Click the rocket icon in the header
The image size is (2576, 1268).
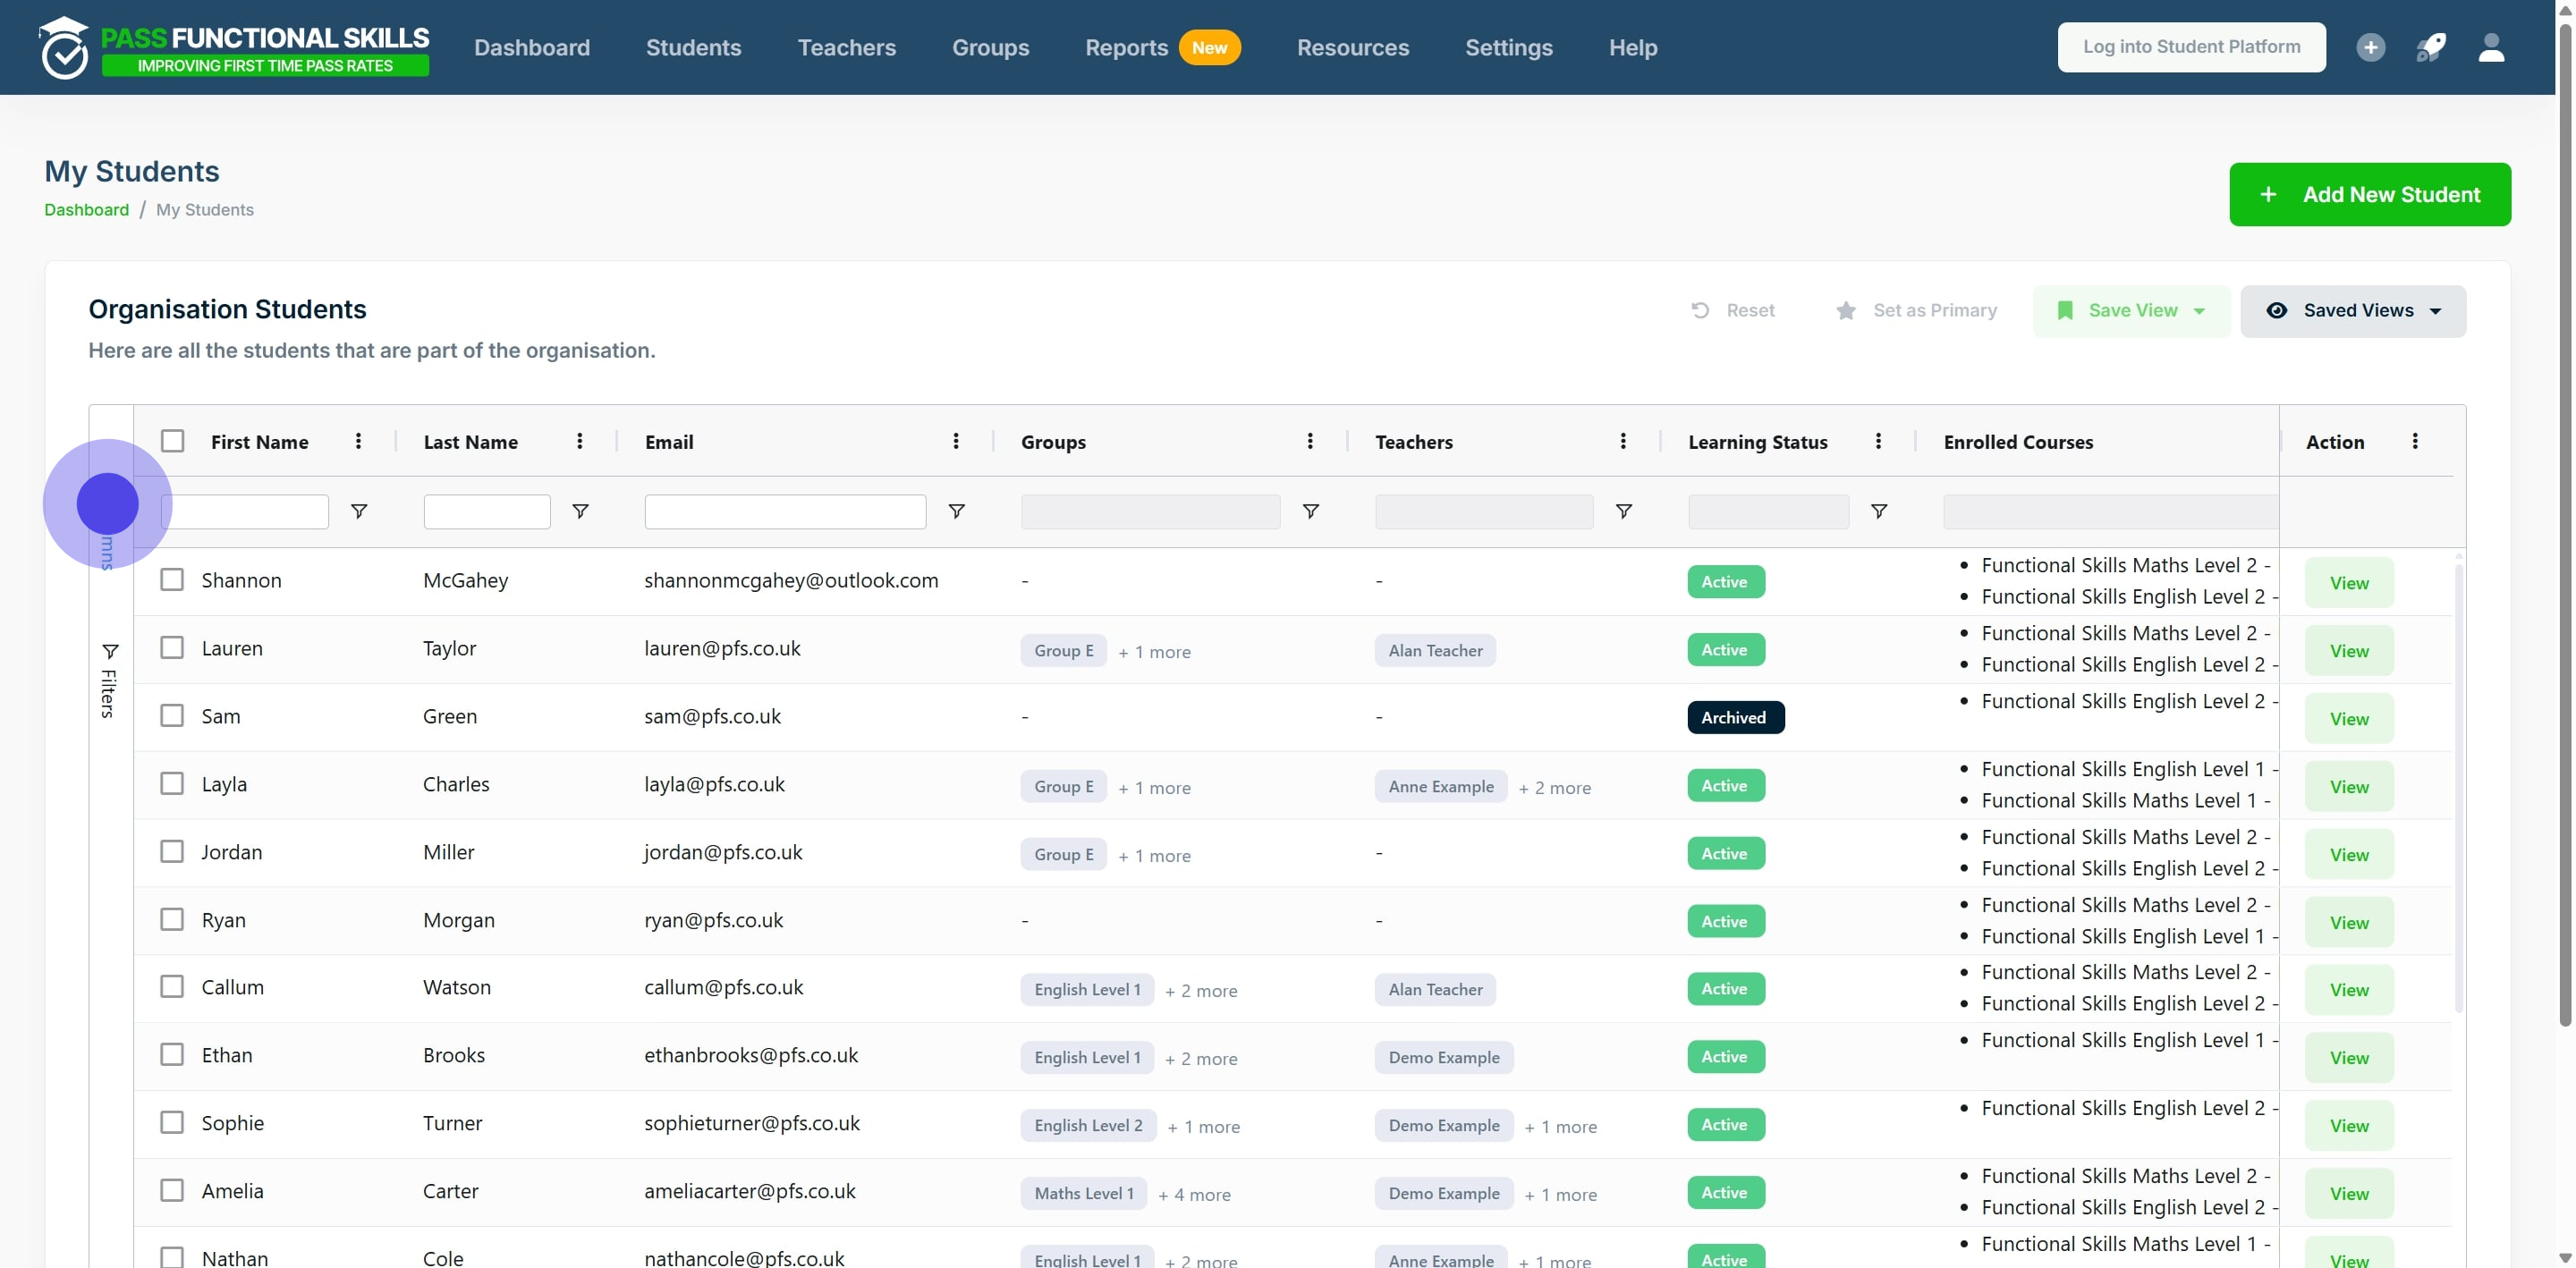click(2431, 47)
